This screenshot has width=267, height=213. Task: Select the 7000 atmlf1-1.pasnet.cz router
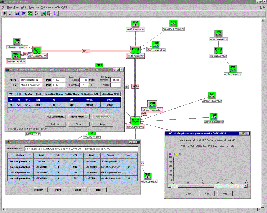pos(156,45)
